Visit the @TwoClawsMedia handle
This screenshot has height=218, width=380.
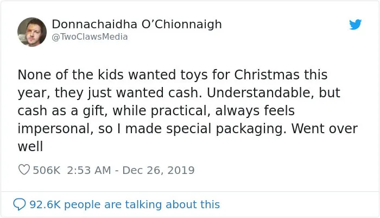[x=90, y=37]
